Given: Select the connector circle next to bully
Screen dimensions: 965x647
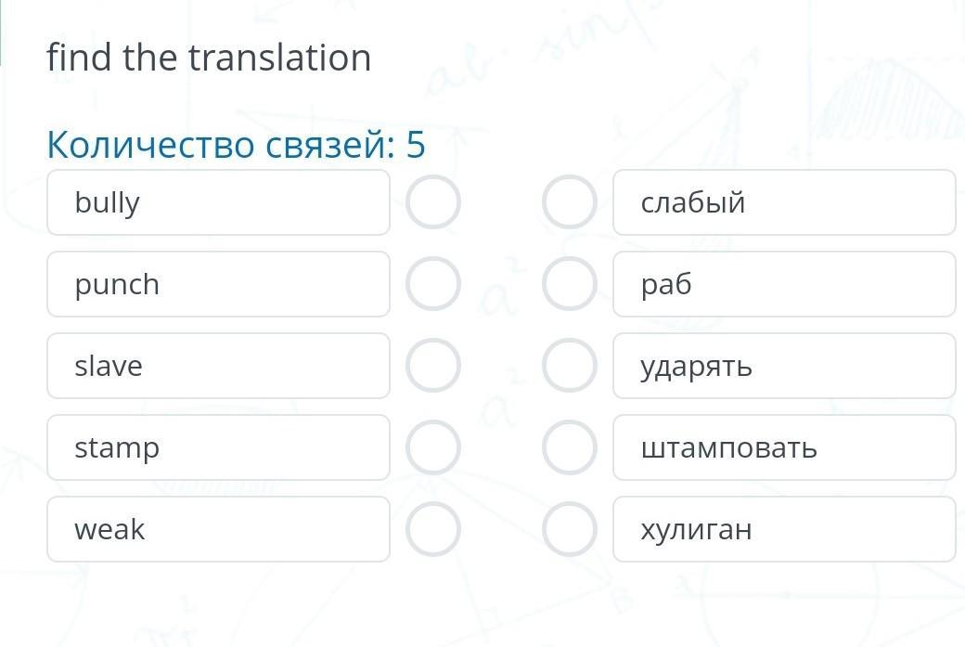Looking at the screenshot, I should [x=433, y=202].
